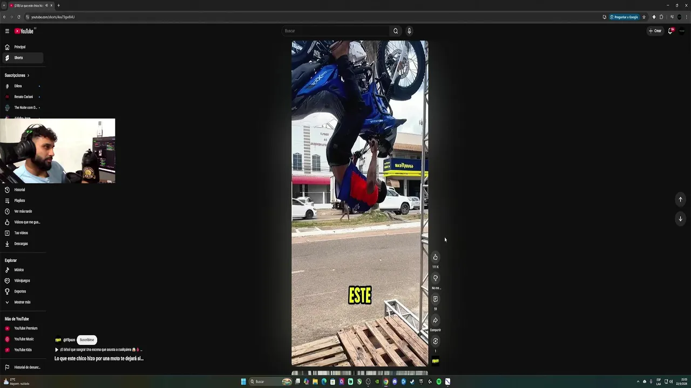Browse Música under Explorar
691x388 pixels.
[x=22, y=270]
